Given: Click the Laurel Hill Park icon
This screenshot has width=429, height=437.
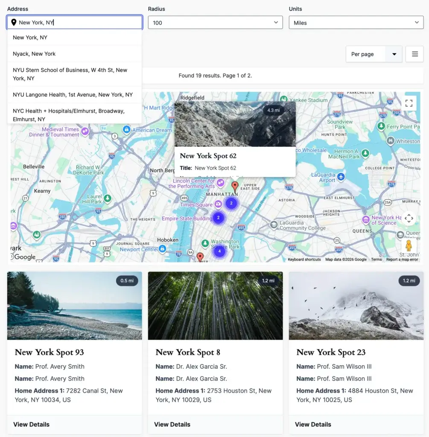Looking at the screenshot, I should (x=107, y=198).
